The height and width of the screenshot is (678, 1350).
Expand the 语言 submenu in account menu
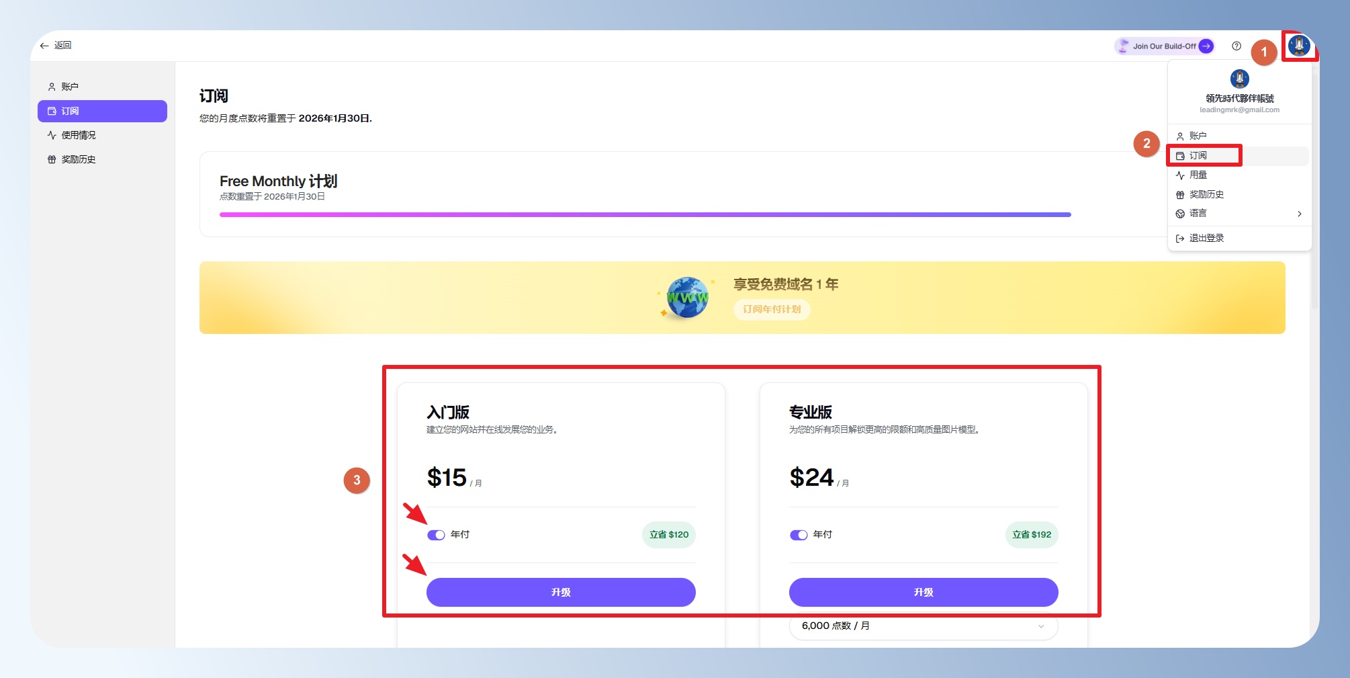(1299, 214)
